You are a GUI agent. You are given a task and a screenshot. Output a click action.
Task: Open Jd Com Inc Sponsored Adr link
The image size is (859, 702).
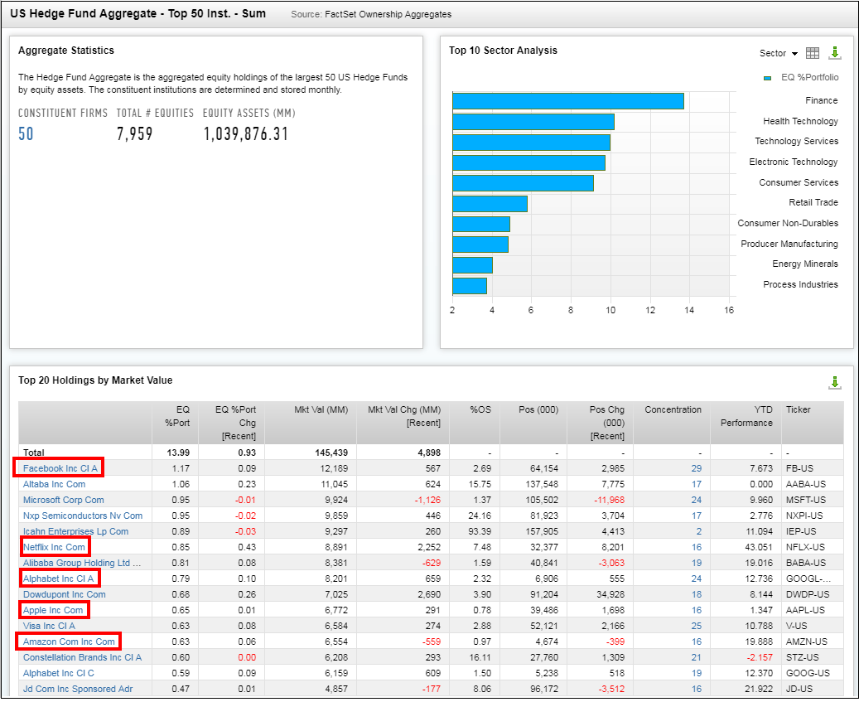point(77,689)
